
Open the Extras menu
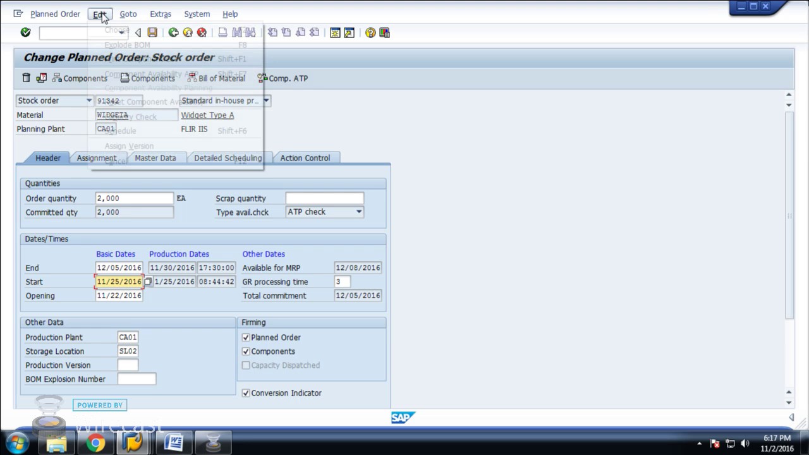(x=161, y=13)
